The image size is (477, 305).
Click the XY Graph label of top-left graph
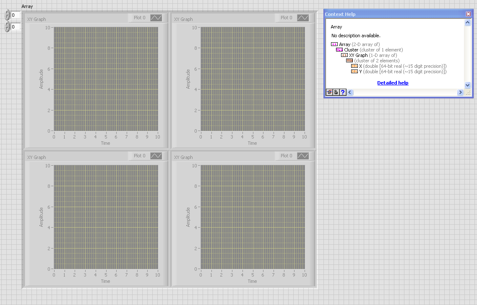click(x=36, y=19)
